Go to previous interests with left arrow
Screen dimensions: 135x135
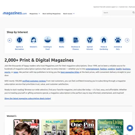coord(10,40)
